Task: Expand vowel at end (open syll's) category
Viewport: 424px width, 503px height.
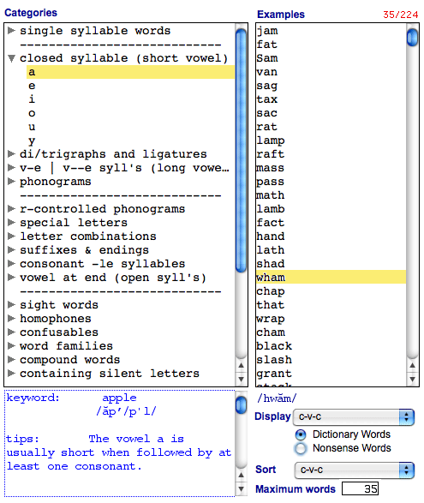Action: coord(11,278)
